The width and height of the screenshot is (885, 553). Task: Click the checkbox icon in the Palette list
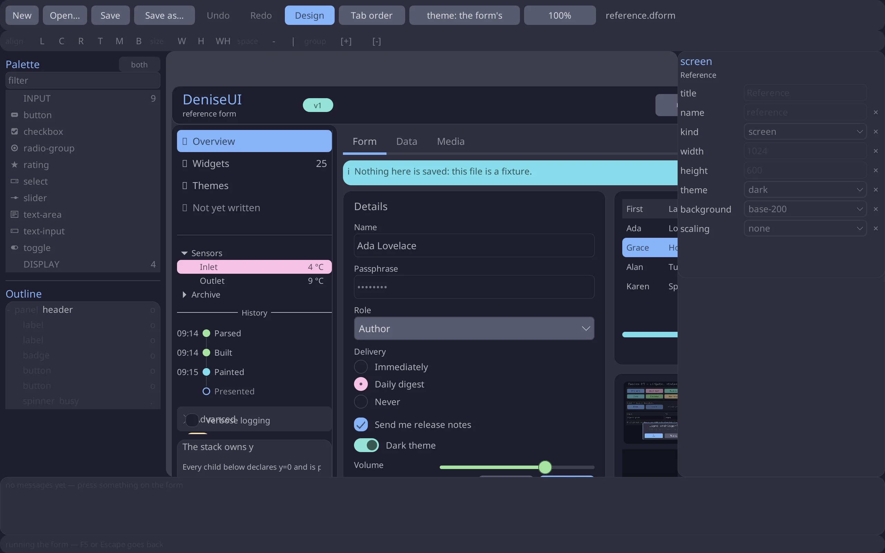point(14,131)
